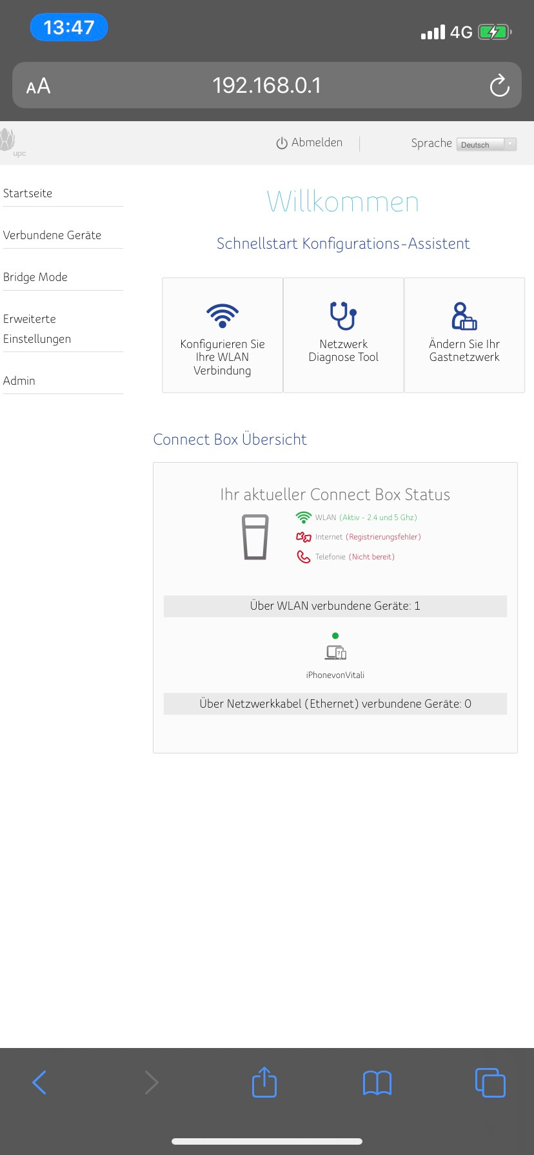Open the Netzwerk Diagnose Tool stethoscope icon
The height and width of the screenshot is (1155, 534).
pyautogui.click(x=343, y=315)
